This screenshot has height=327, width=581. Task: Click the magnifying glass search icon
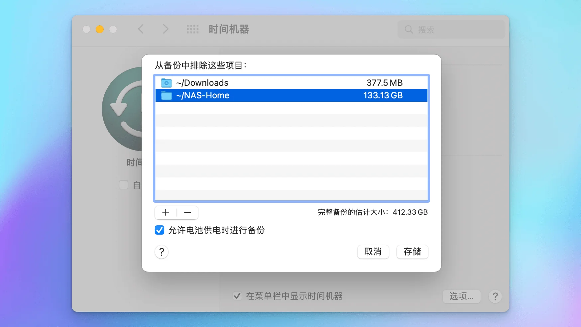[x=409, y=30]
